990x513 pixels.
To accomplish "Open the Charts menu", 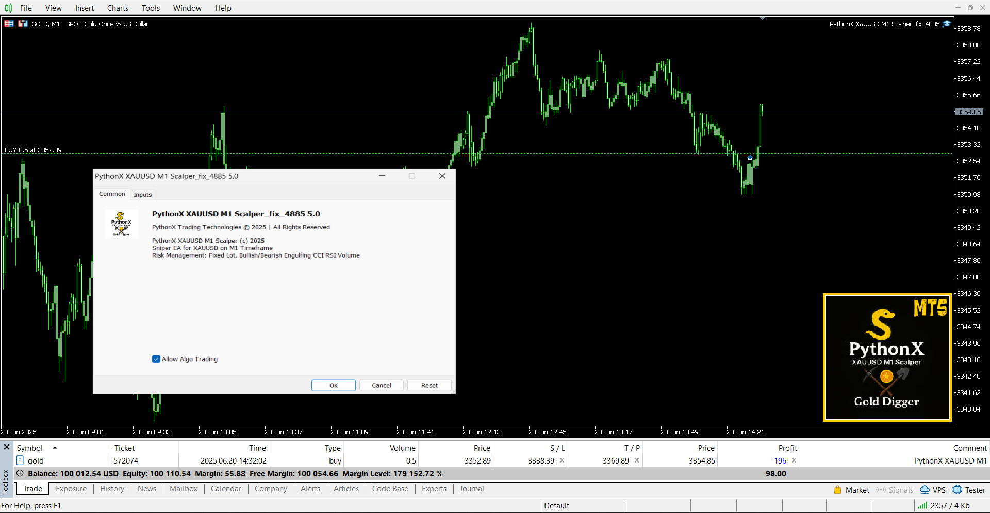I will pos(118,8).
